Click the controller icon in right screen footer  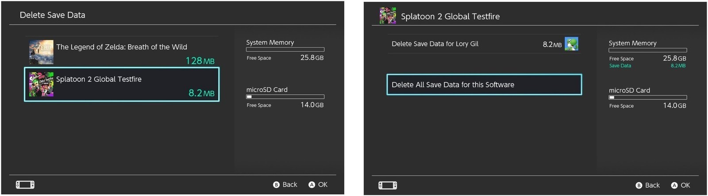(388, 185)
